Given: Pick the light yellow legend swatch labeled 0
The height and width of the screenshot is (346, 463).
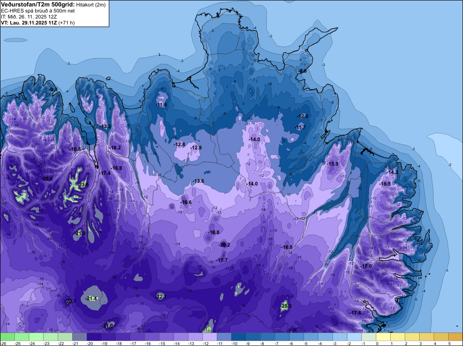Looking at the screenshot, I should tap(383, 337).
